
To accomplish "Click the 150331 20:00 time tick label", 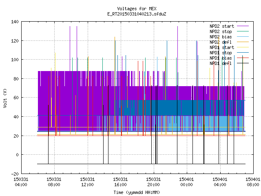I will 153,182.
